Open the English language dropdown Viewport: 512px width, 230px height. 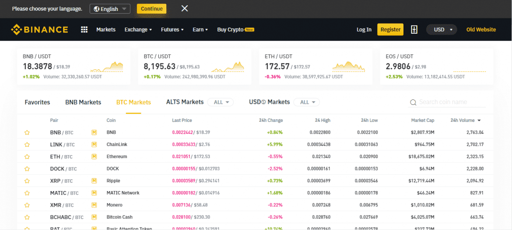(110, 9)
